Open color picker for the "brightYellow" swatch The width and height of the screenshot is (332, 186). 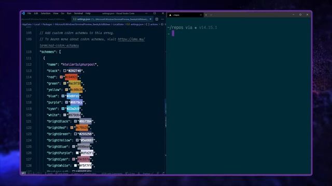click(x=77, y=140)
